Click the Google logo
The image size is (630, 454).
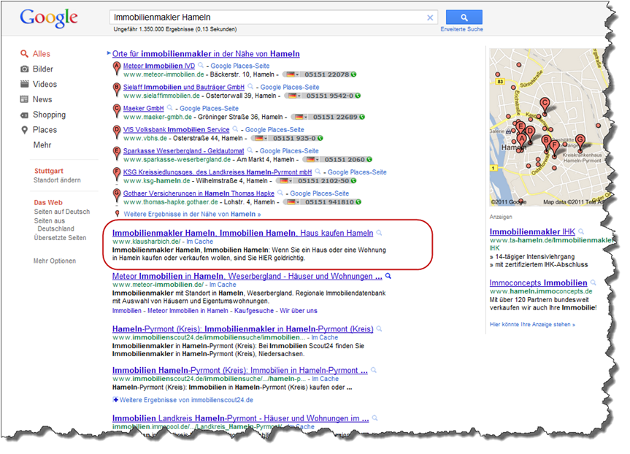click(x=49, y=18)
